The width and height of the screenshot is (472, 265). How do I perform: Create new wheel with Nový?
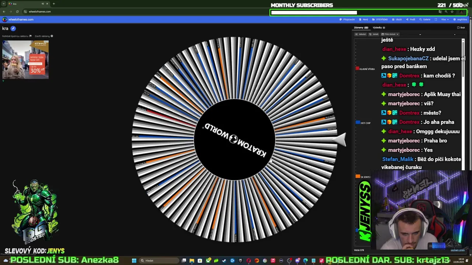click(364, 20)
